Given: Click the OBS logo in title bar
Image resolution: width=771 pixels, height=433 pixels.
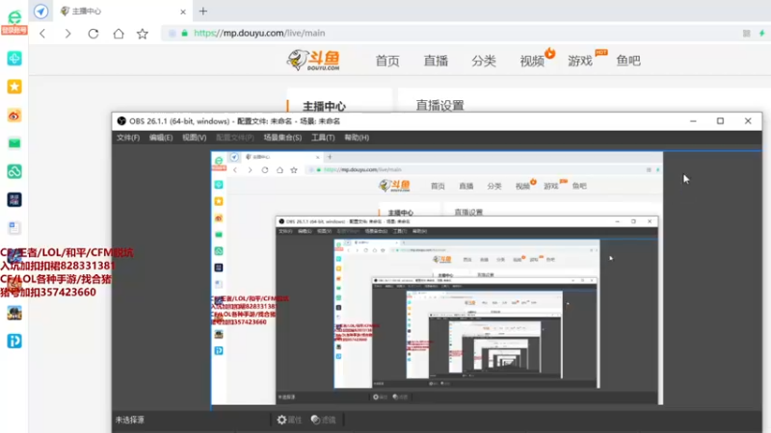Looking at the screenshot, I should coord(121,121).
